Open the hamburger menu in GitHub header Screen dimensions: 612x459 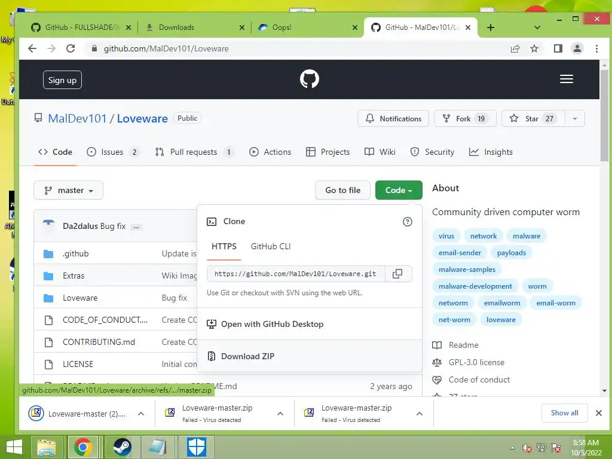point(567,79)
